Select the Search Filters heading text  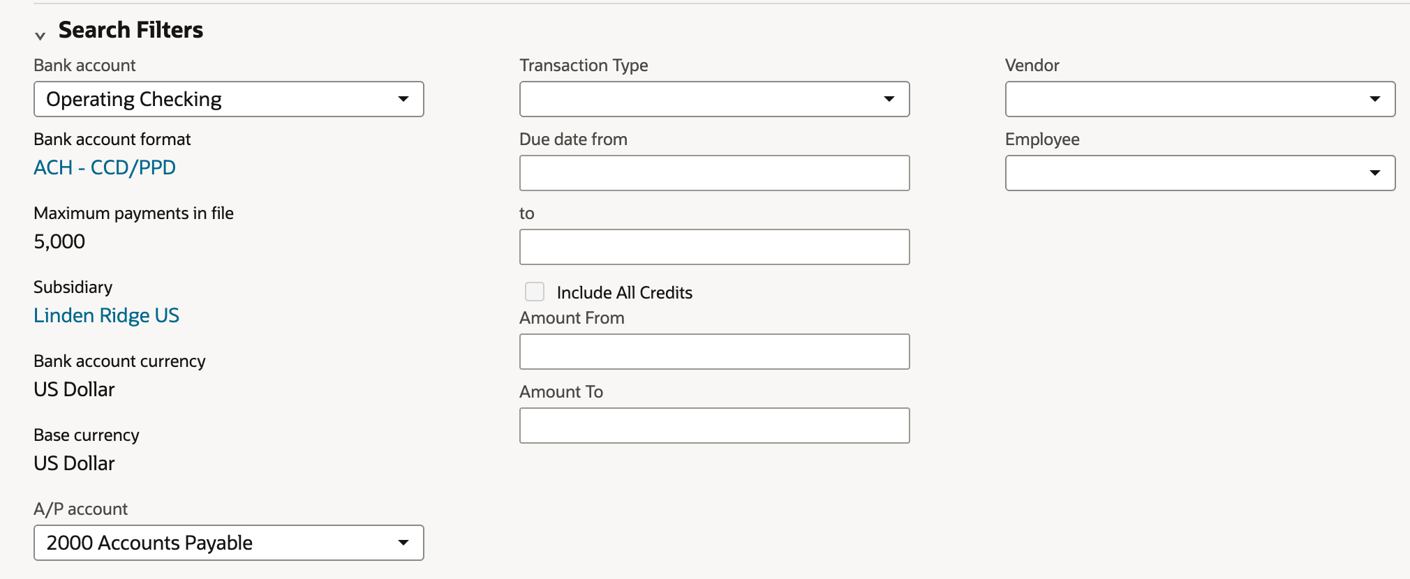point(131,30)
